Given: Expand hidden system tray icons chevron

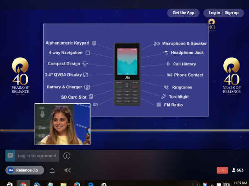Looking at the screenshot, I should 212,185.
